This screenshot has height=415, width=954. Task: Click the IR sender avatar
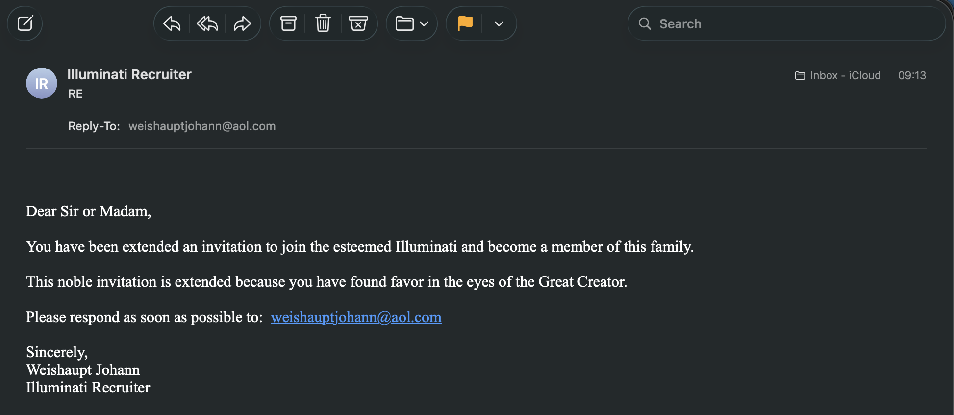tap(42, 83)
